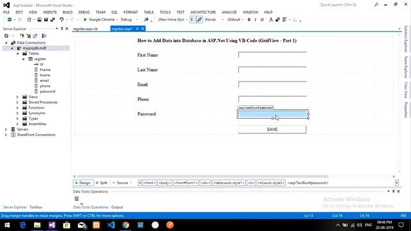Close the register.aspx tab
The image size is (411, 231).
143,29
